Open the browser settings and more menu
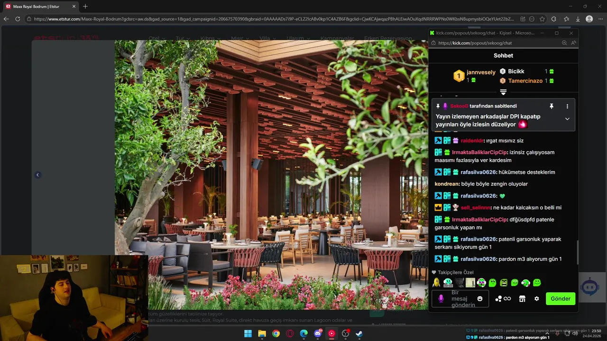Screen dimensions: 607x341 pos(600,19)
